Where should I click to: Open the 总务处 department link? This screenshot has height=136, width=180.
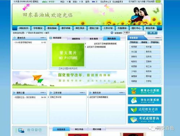[149, 56]
